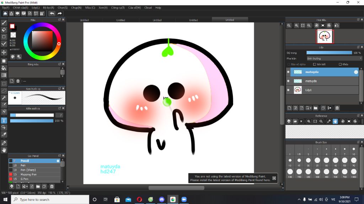Click the Move tool icon
364x204 pixels.
point(4,52)
